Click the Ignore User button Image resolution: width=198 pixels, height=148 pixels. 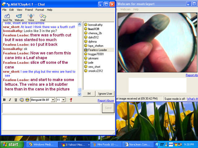pyautogui.click(x=105, y=94)
